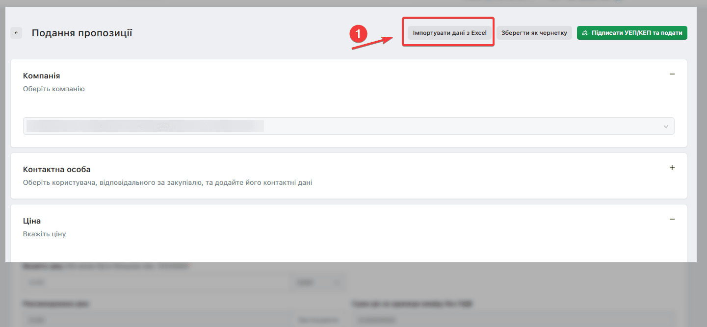Expand the Контактна особа section

coord(672,168)
